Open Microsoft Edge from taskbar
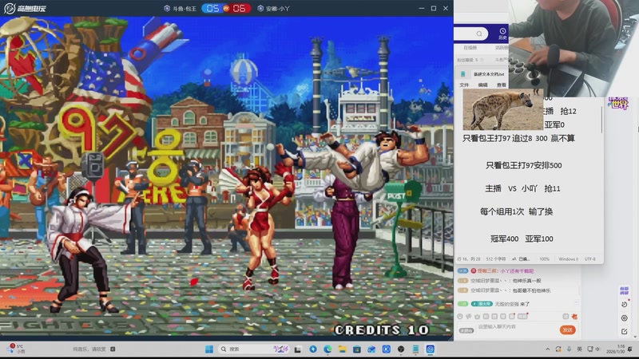639x359 pixels. click(327, 349)
